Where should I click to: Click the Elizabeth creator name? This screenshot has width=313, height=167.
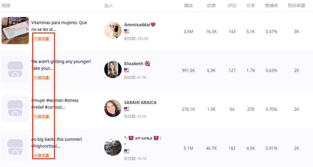point(134,64)
